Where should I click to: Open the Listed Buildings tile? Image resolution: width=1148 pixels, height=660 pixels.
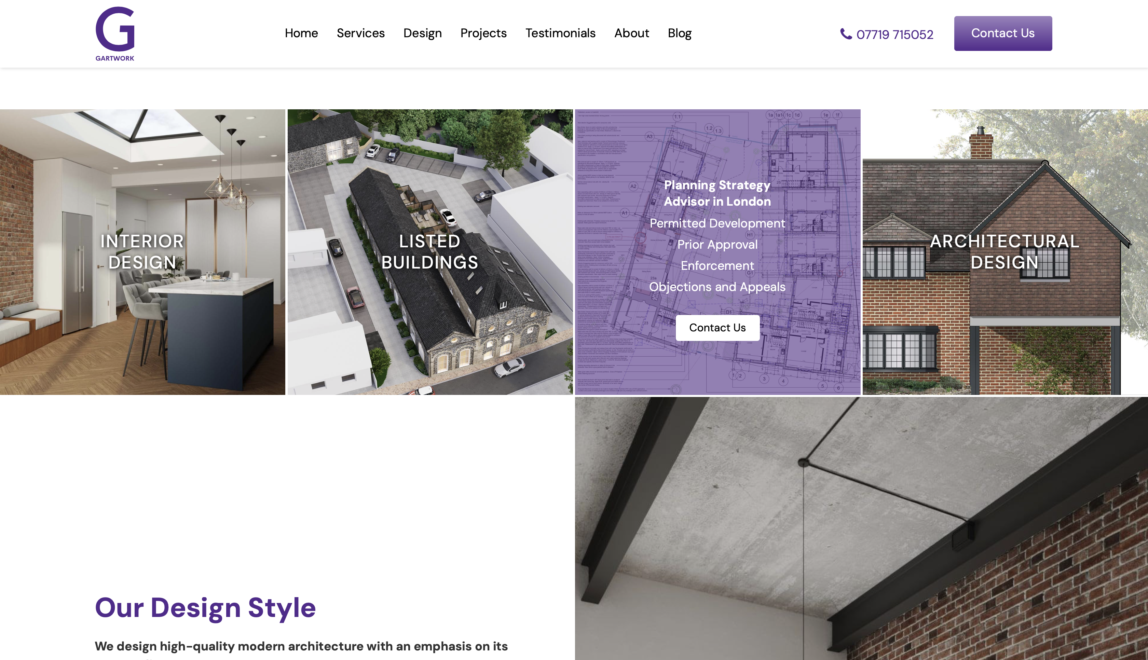(x=430, y=252)
